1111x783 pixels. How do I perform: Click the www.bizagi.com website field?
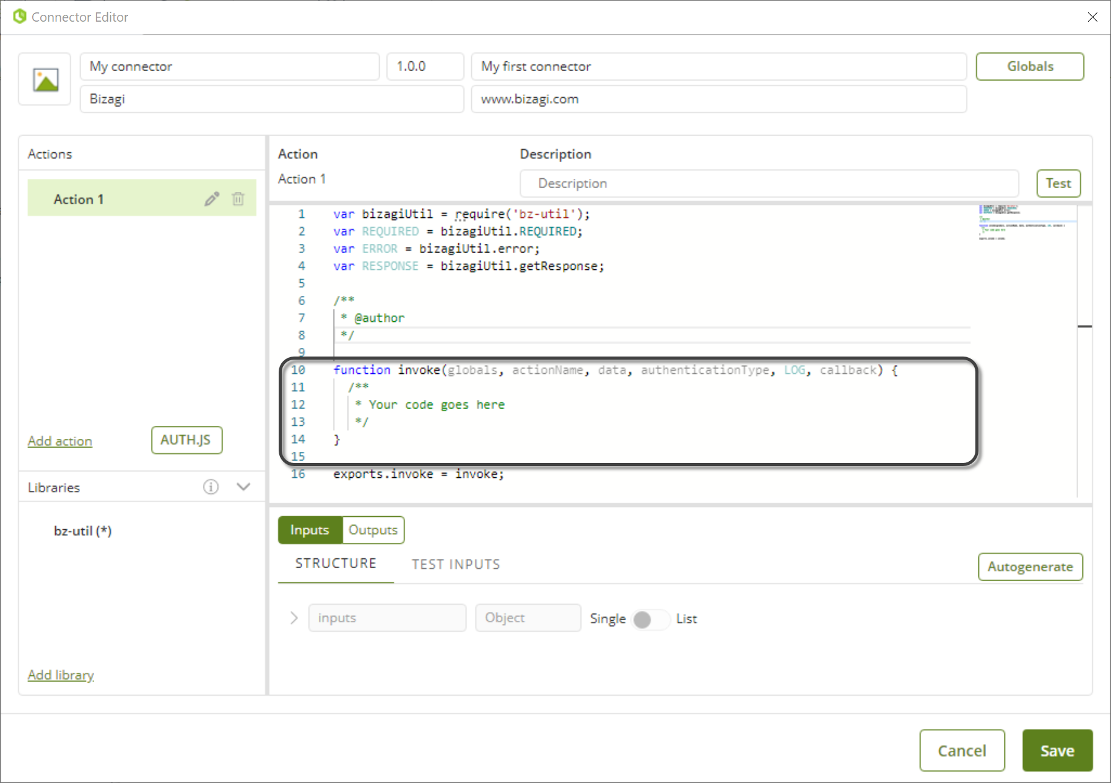[x=719, y=99]
